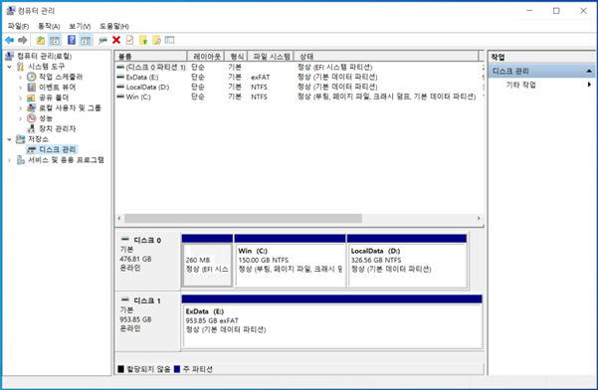Expand the 작업 스케줄러 node arrow

21,77
